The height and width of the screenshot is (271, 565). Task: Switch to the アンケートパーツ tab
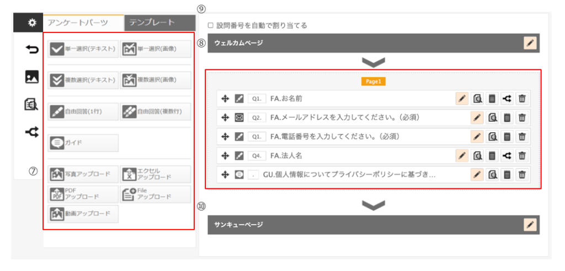(x=83, y=23)
